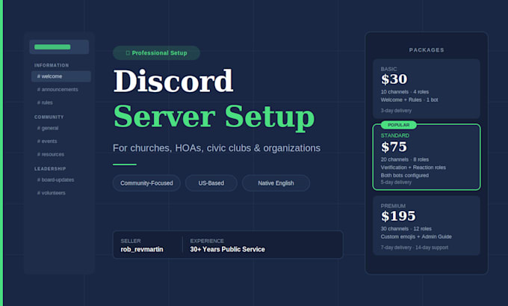Open the # board-updates channel

(55, 180)
